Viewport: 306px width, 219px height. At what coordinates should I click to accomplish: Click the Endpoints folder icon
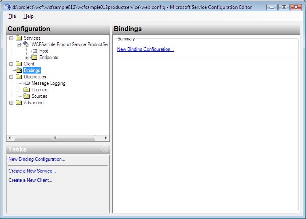[34, 57]
